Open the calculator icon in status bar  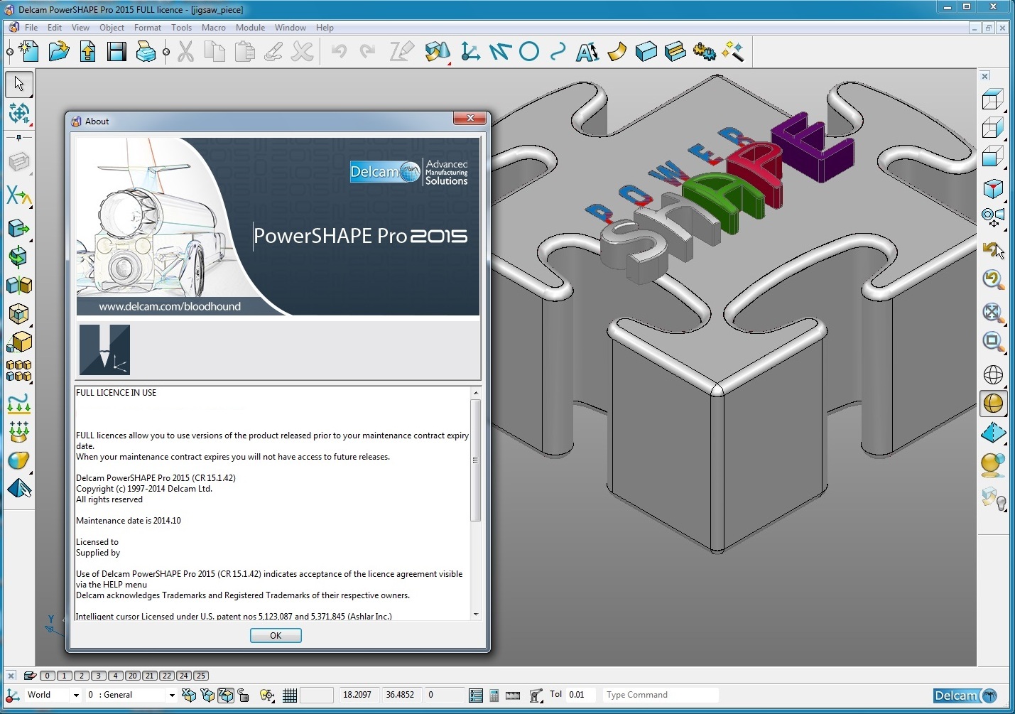pyautogui.click(x=494, y=696)
